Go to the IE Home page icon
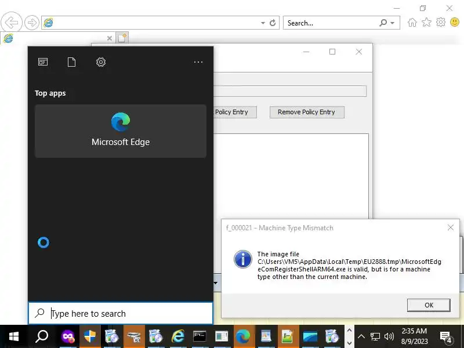The image size is (464, 348). pos(412,23)
